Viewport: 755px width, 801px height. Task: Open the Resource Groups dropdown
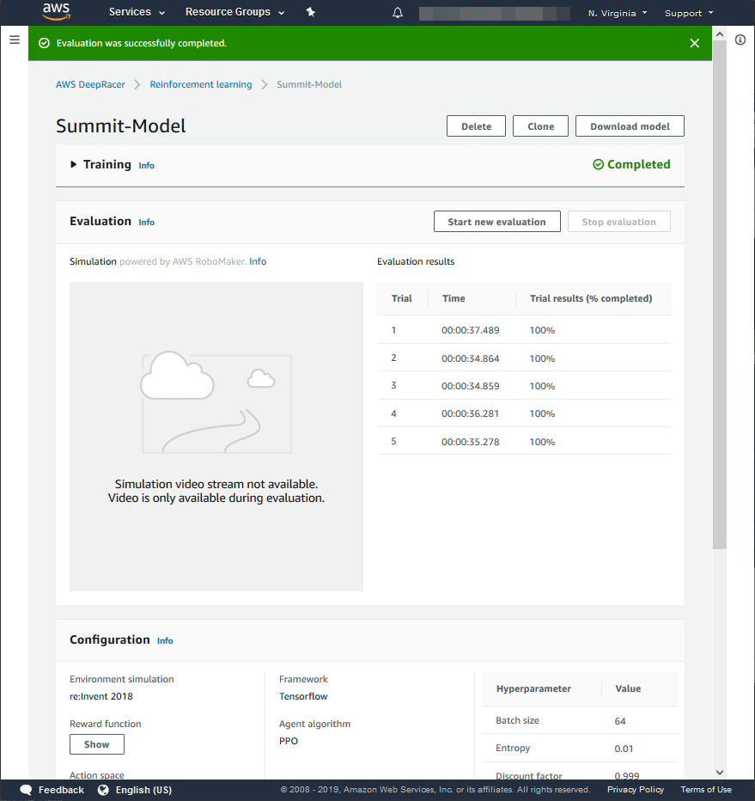pos(234,12)
